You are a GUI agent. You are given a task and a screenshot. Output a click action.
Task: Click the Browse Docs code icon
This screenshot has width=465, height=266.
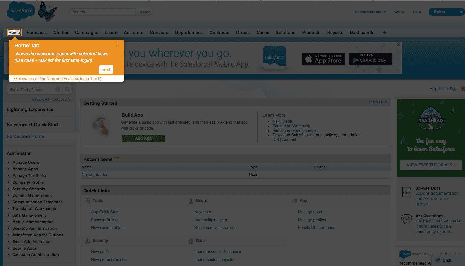407,192
